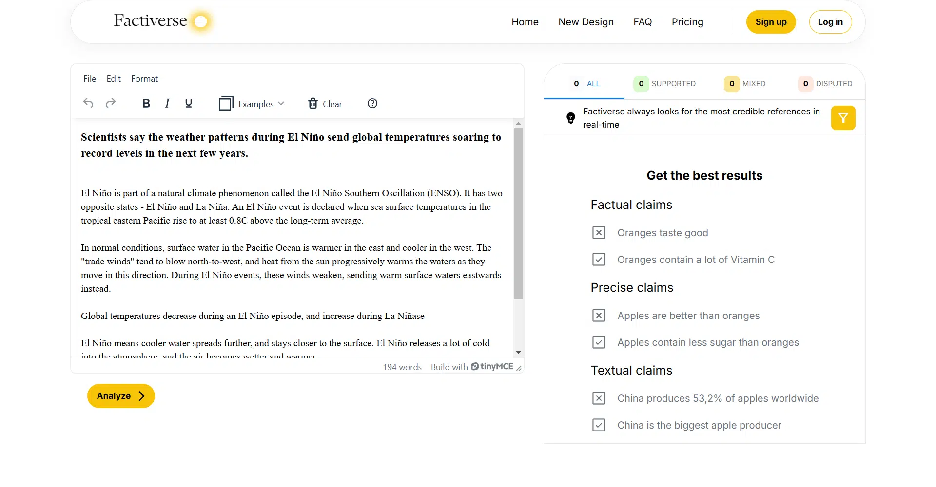Image resolution: width=936 pixels, height=487 pixels.
Task: Click the X box beside Oranges taste good
Action: click(599, 233)
